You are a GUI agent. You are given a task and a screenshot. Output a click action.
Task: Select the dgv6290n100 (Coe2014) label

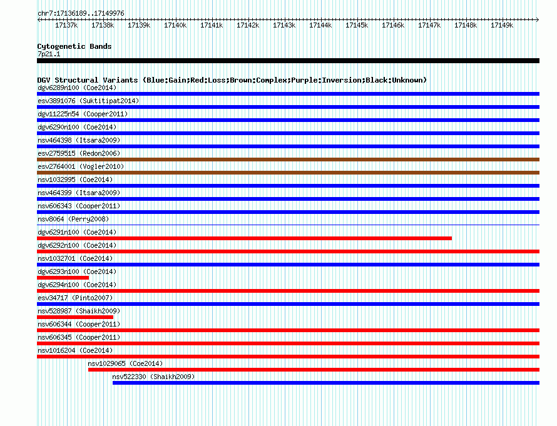click(77, 127)
